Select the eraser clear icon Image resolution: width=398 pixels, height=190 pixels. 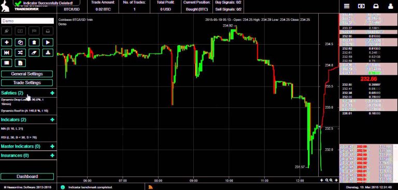point(34,52)
